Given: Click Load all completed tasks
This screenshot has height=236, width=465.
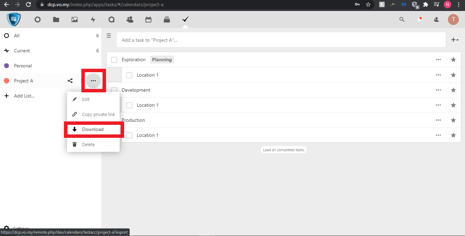Looking at the screenshot, I should pyautogui.click(x=283, y=150).
